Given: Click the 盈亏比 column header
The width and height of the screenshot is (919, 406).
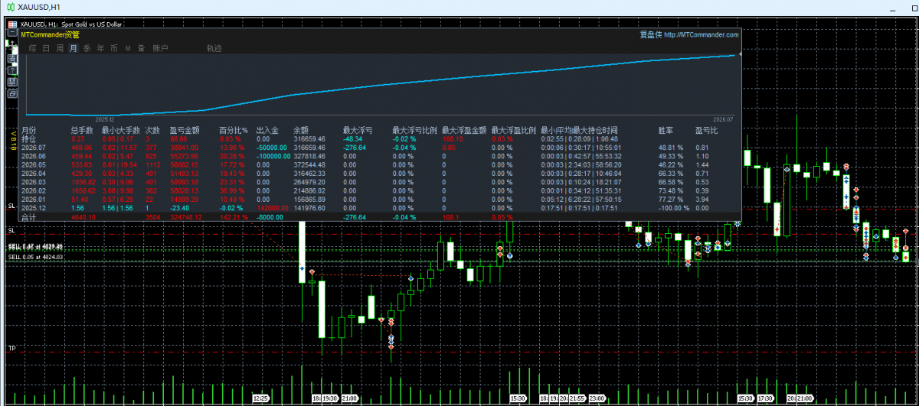Looking at the screenshot, I should (x=706, y=131).
